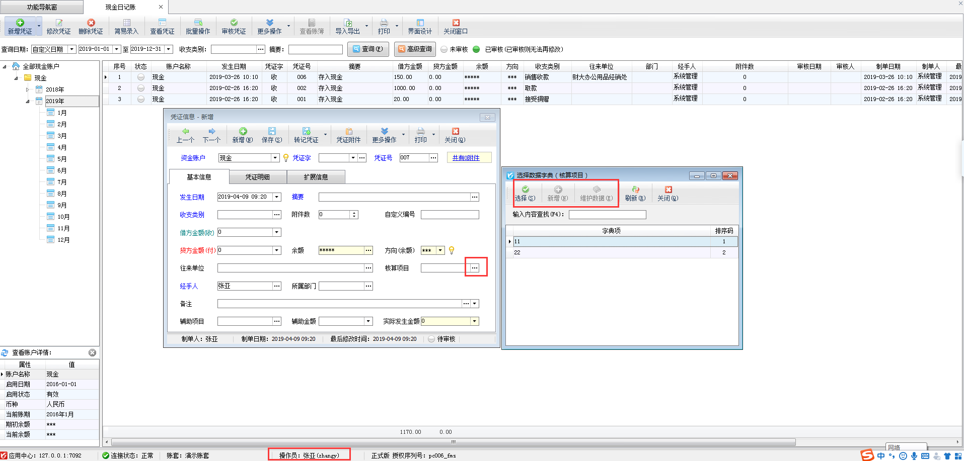This screenshot has width=964, height=461.
Task: Open the 资金账户 dropdown showing 现金
Action: (x=275, y=157)
